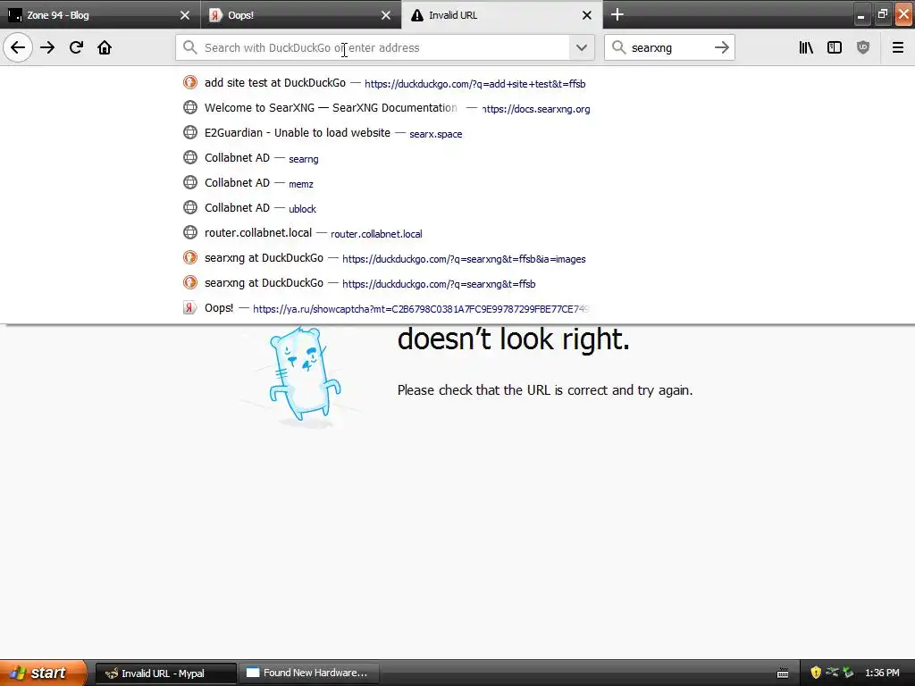915x686 pixels.
Task: Select the Invalid URL tab
Action: tap(502, 15)
